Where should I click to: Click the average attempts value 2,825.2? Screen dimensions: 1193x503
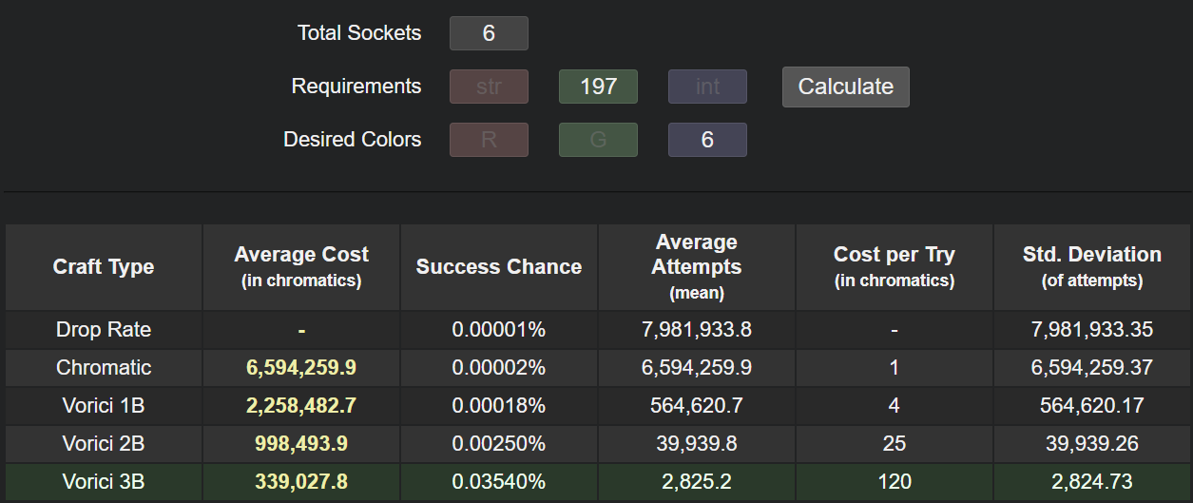pyautogui.click(x=697, y=482)
